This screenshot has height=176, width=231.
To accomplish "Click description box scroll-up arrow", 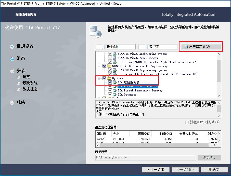I will [x=219, y=103].
